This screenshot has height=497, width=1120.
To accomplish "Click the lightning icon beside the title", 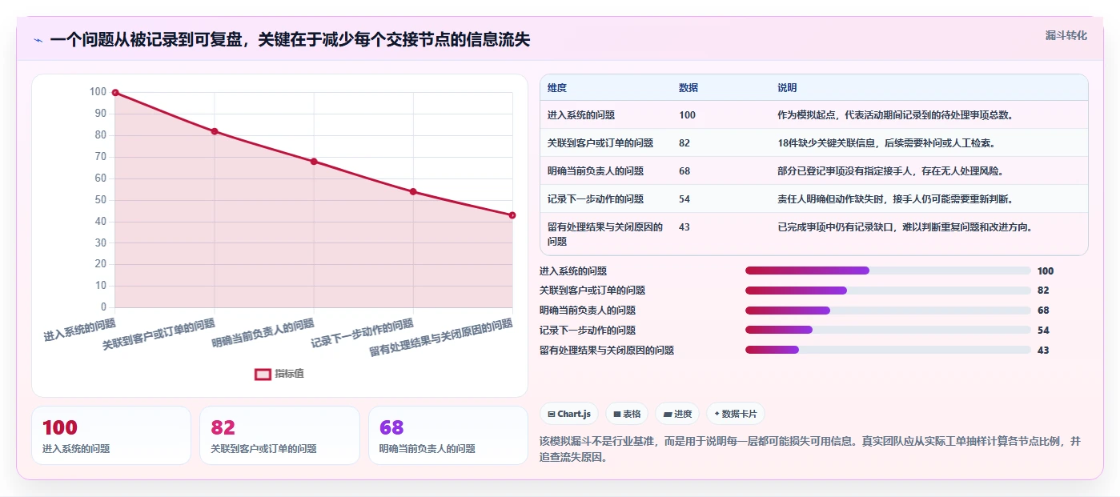I will point(38,40).
